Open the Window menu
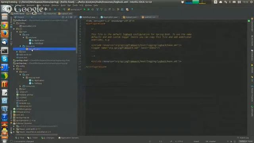The width and height of the screenshot is (254, 143). tap(88, 5)
